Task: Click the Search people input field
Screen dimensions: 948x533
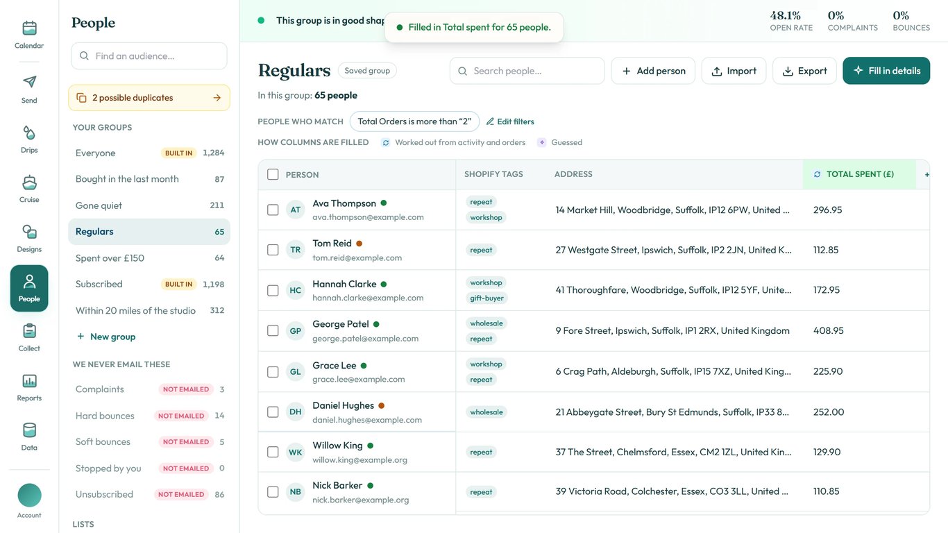Action: [527, 71]
